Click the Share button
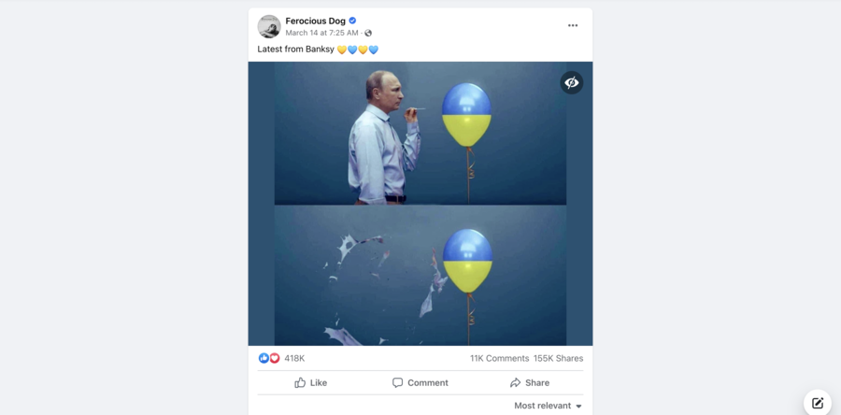 [x=530, y=382]
